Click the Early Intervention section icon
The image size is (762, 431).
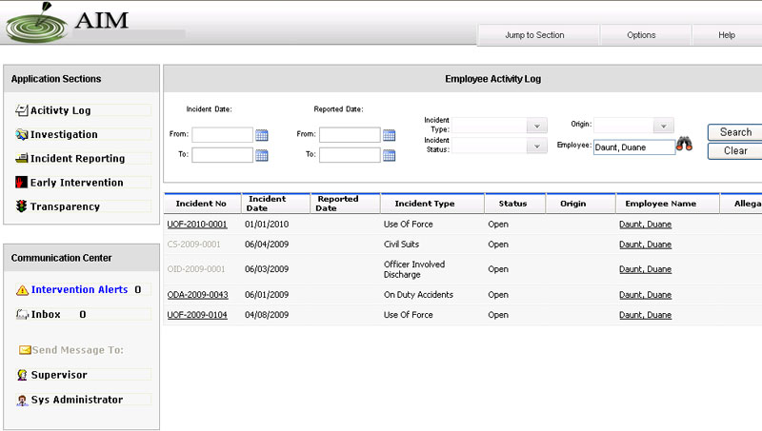(x=22, y=183)
